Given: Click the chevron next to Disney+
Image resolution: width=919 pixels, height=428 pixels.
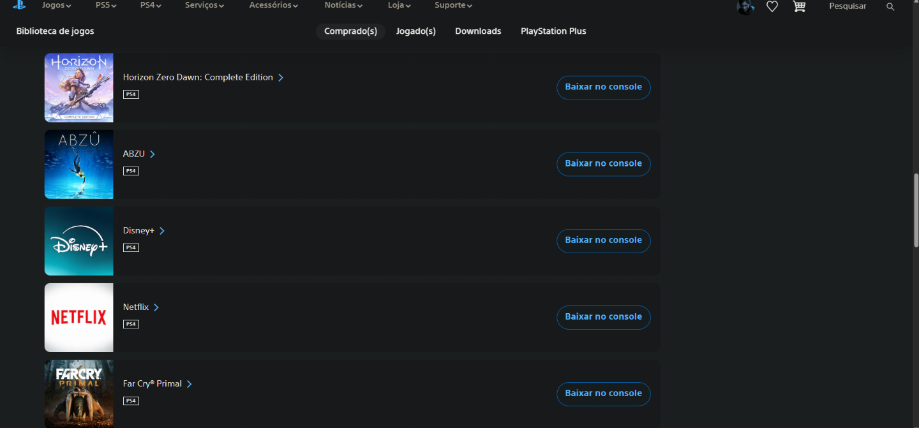Looking at the screenshot, I should click(162, 230).
